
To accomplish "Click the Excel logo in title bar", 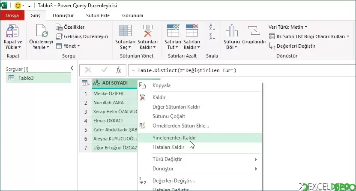I will click(4, 5).
